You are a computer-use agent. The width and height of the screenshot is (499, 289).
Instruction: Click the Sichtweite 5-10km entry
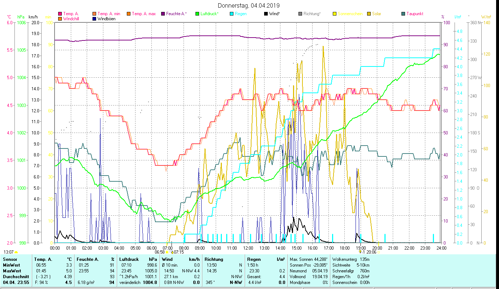[351, 265]
